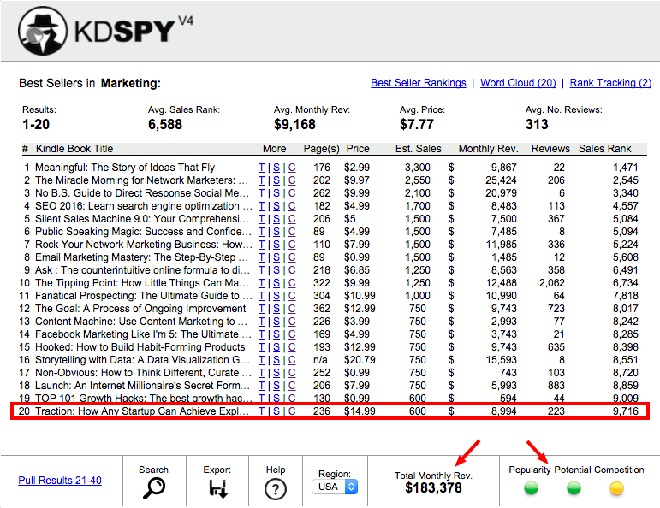The width and height of the screenshot is (660, 508).
Task: Click T link for Facebook Marketing row
Action: [261, 334]
